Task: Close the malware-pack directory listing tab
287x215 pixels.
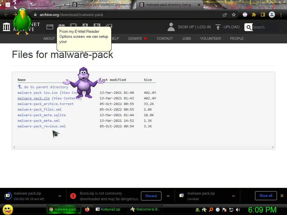Action: [199, 5]
